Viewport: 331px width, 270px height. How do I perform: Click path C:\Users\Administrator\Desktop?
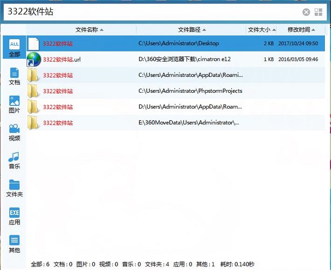pyautogui.click(x=179, y=43)
